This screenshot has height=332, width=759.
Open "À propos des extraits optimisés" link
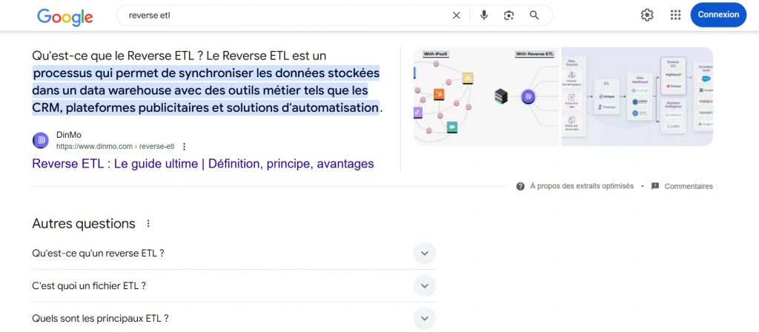tap(581, 186)
